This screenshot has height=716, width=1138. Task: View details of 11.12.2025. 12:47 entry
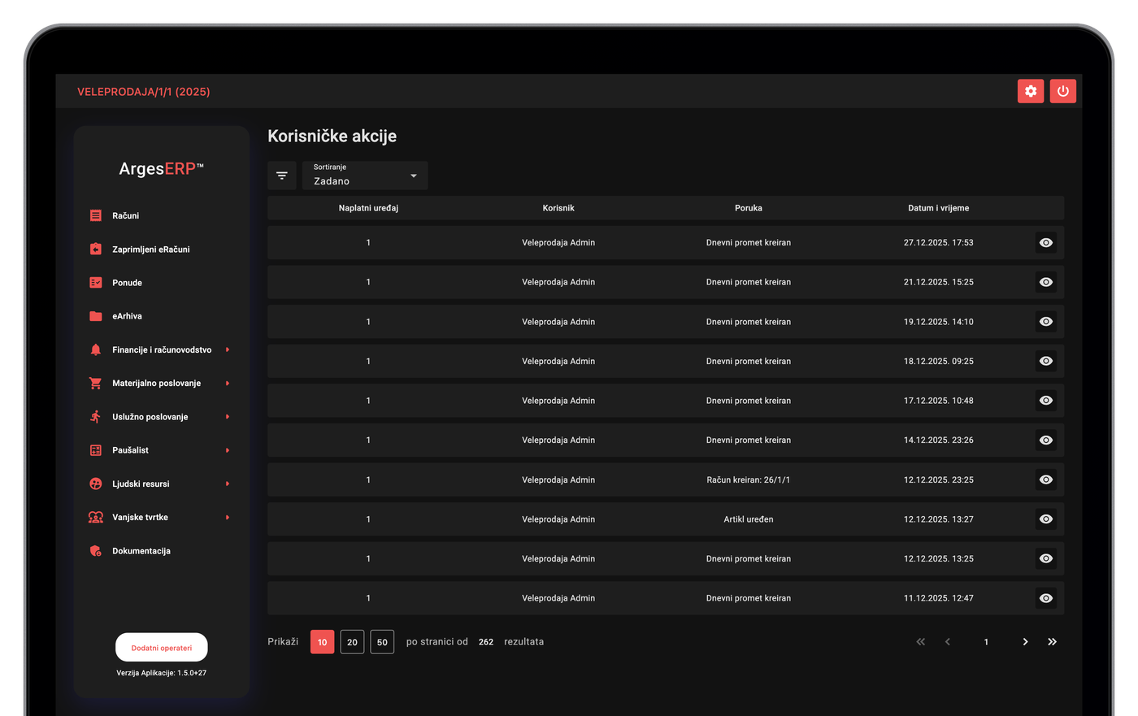pyautogui.click(x=1045, y=598)
